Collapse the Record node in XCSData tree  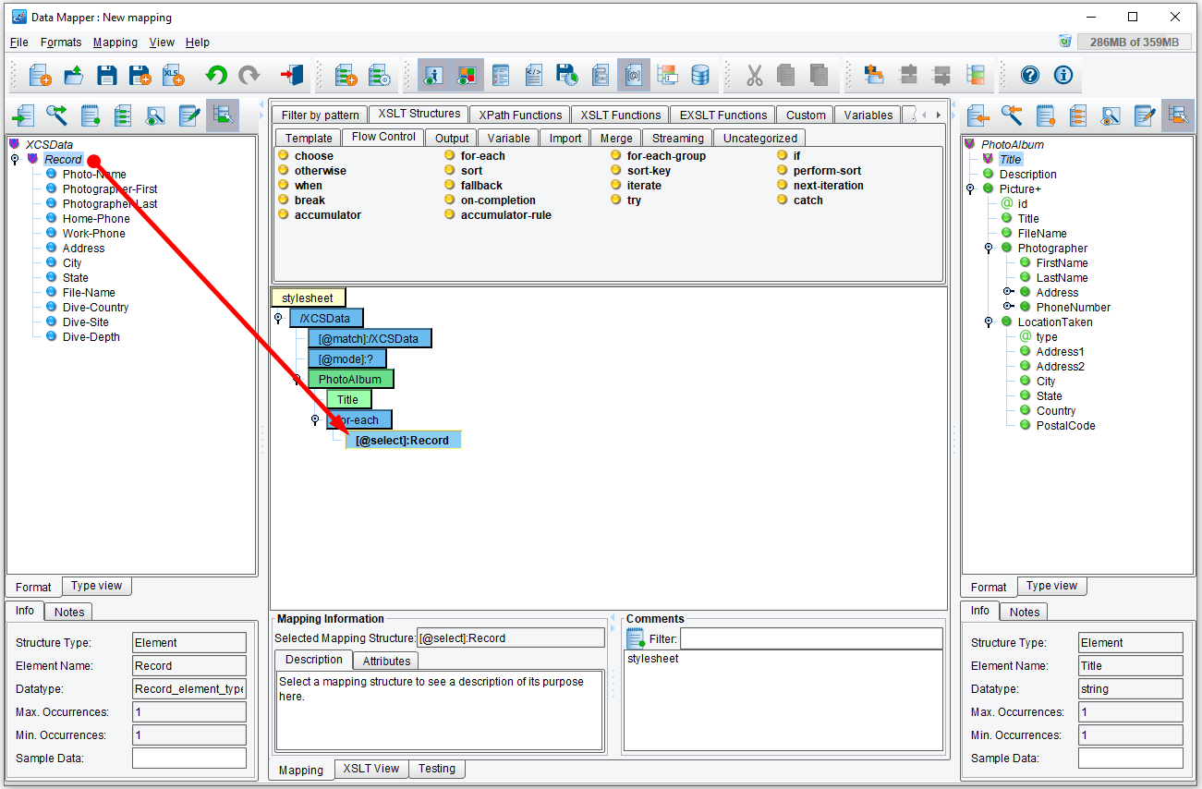pyautogui.click(x=15, y=160)
